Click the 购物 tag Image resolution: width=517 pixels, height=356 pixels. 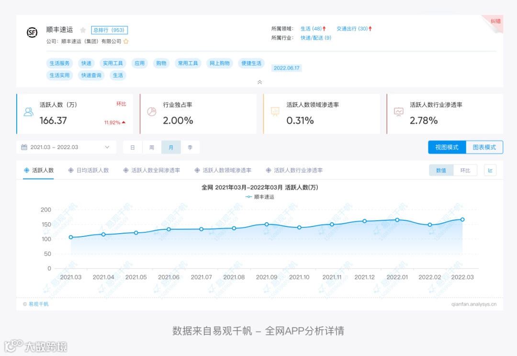[161, 63]
